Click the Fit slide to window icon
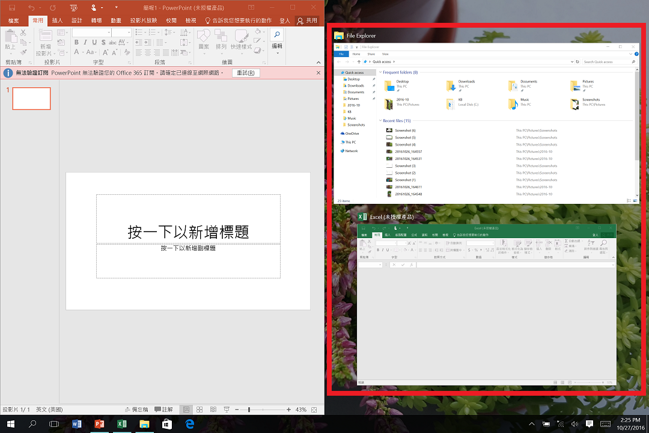This screenshot has width=649, height=433. pos(314,410)
